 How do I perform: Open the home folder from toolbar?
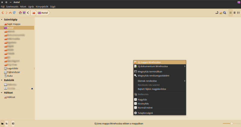[x=20, y=13]
